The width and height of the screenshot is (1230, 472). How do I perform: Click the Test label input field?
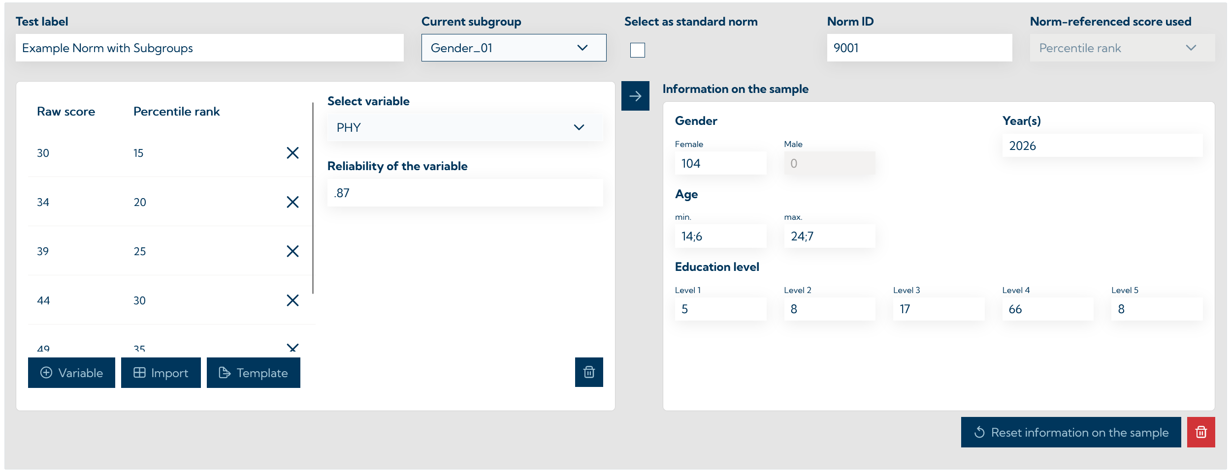point(209,48)
